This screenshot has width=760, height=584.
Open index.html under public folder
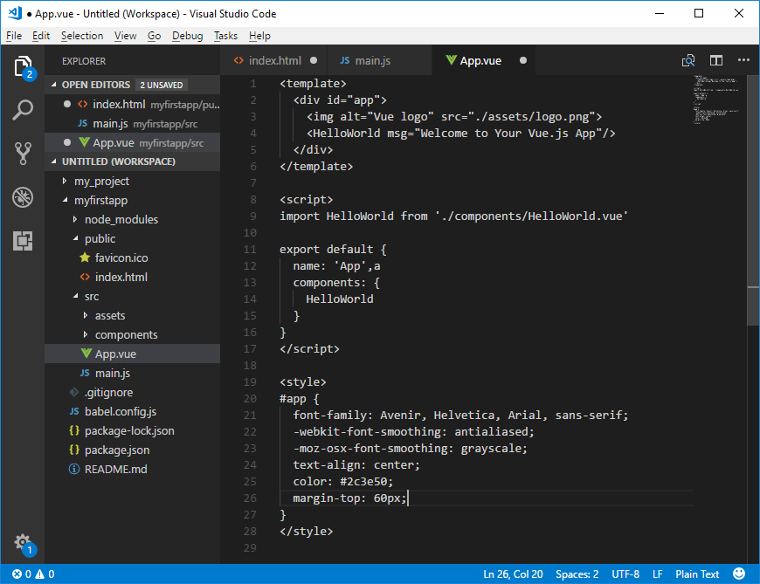(132, 277)
